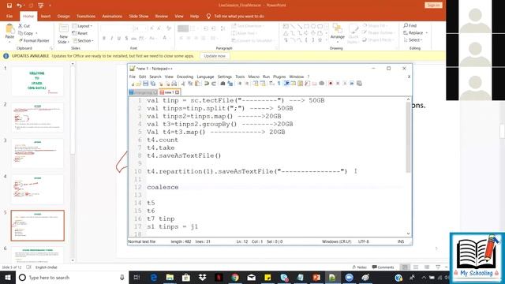Click the Print icon in Notepad++ toolbar

[174, 84]
